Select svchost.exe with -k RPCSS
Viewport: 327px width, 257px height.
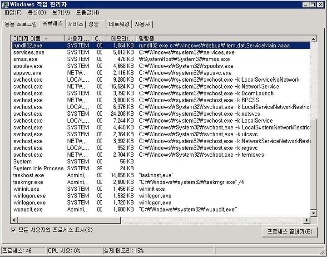pos(161,100)
